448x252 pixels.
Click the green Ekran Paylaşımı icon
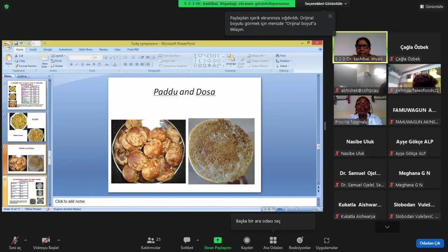[218, 240]
